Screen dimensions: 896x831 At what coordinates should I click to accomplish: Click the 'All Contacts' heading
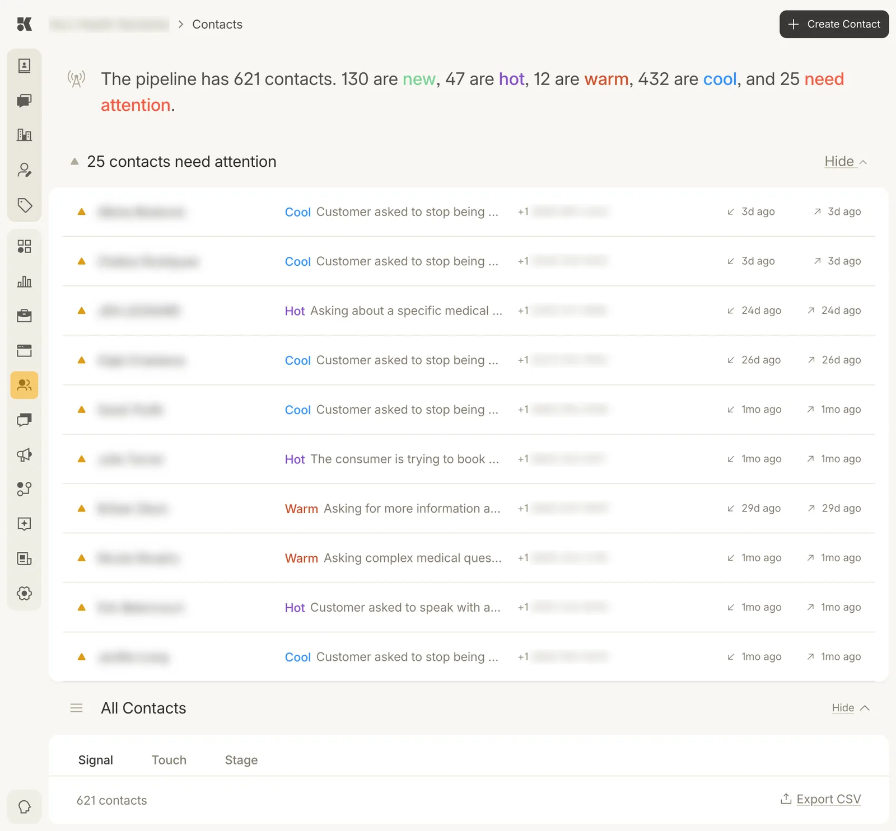click(143, 708)
